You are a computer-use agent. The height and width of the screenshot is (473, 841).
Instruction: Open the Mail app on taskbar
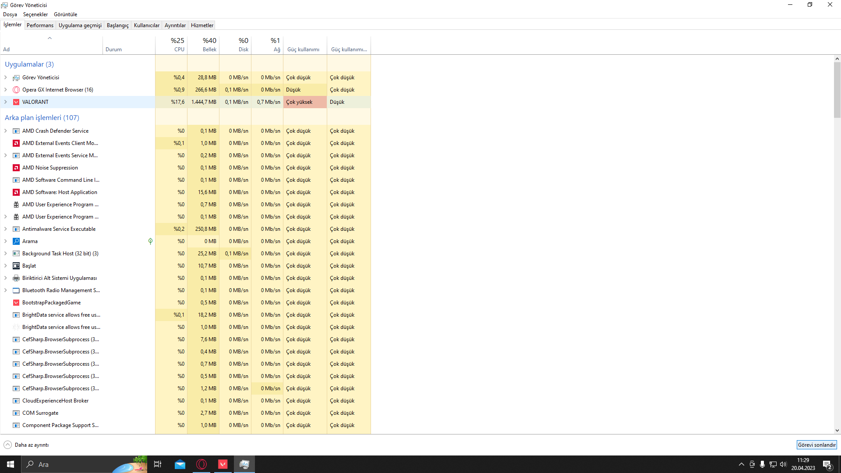(x=180, y=464)
